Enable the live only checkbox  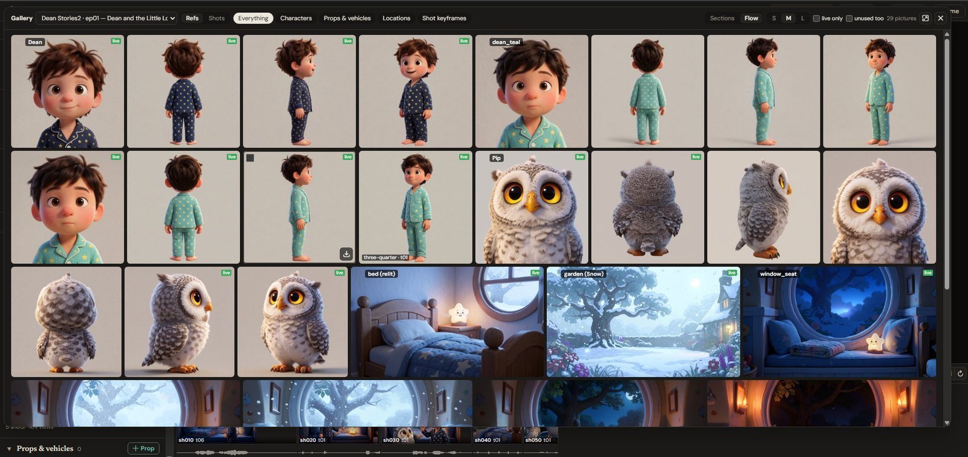[x=816, y=18]
